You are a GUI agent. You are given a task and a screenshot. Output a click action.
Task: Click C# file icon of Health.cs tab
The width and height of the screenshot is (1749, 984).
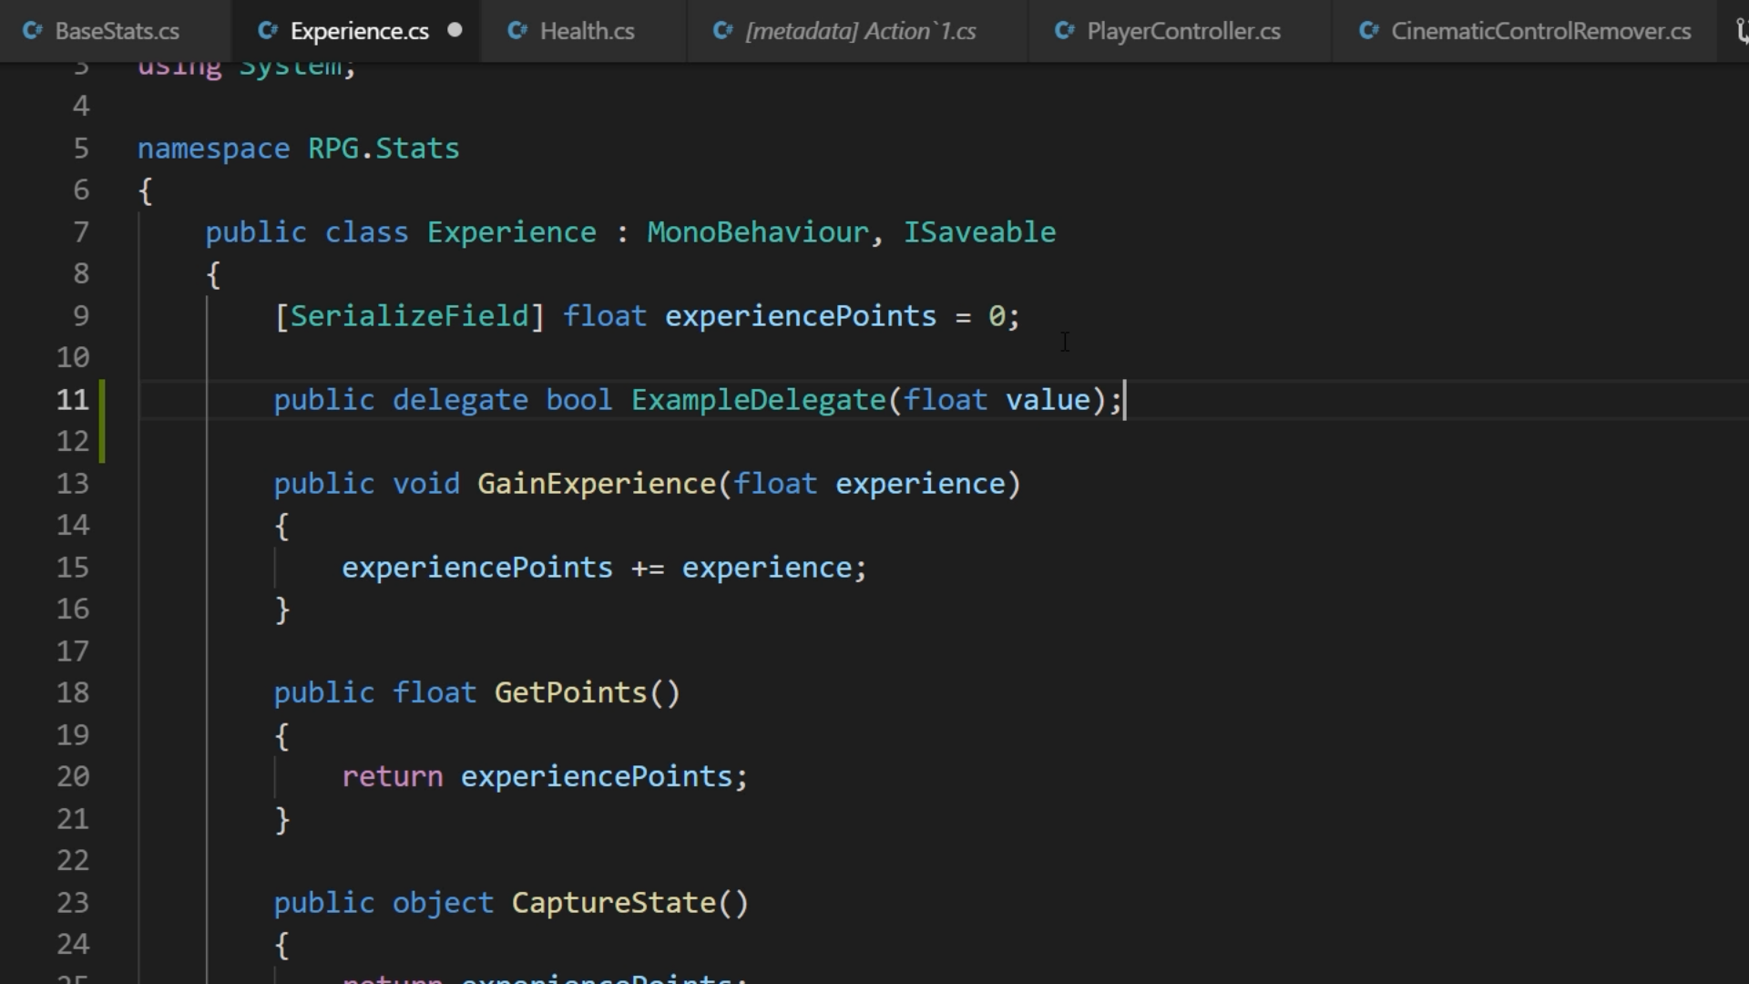pos(517,31)
